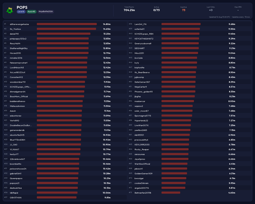Click the 14.80m points value
255x204 pixels.
(x=107, y=24)
